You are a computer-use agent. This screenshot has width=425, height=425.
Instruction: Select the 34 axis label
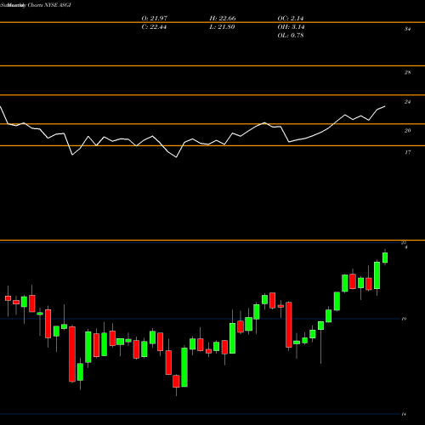pyautogui.click(x=407, y=29)
